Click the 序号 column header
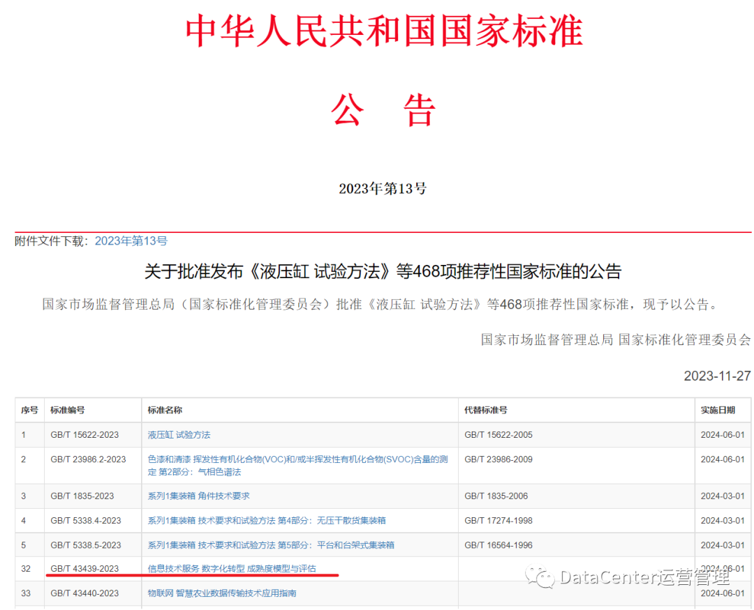Viewport: 754px width, 610px height. [x=29, y=410]
